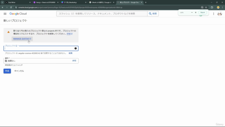Click 編集 to edit project ID

coord(70,53)
